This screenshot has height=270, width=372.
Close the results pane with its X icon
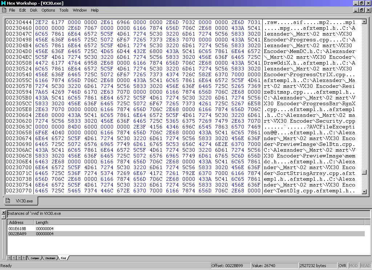(4, 213)
